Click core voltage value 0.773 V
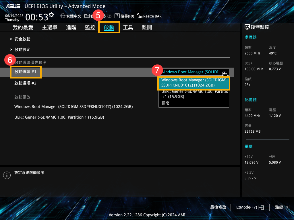 (275, 69)
